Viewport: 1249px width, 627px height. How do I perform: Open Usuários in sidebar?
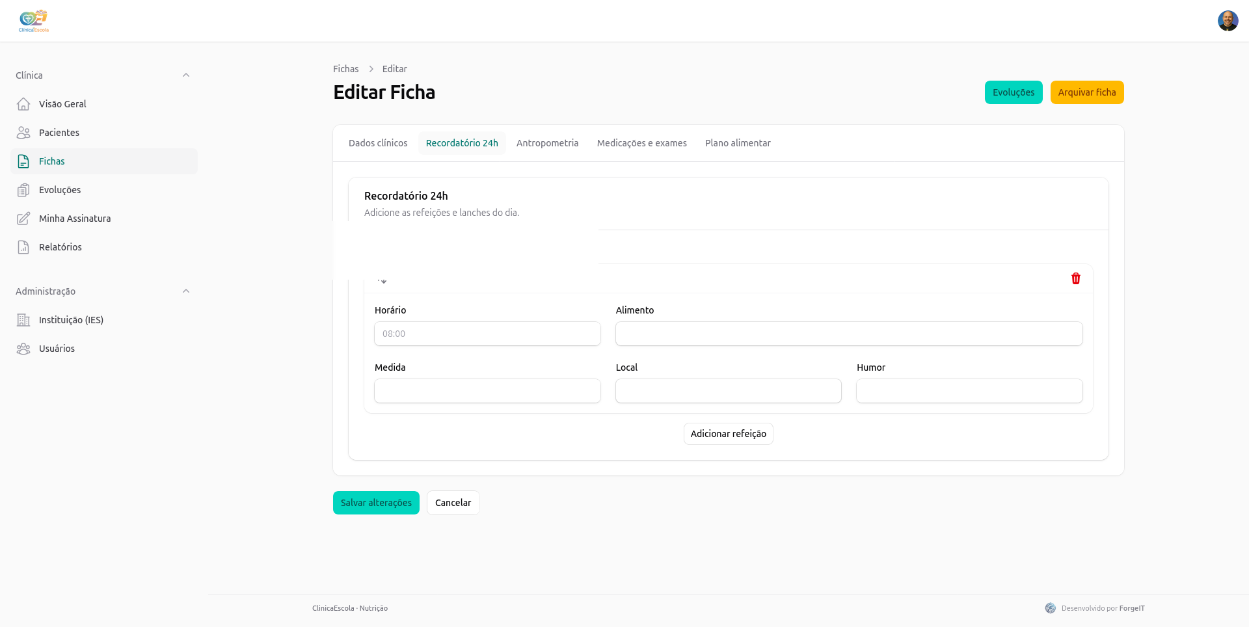click(x=104, y=349)
